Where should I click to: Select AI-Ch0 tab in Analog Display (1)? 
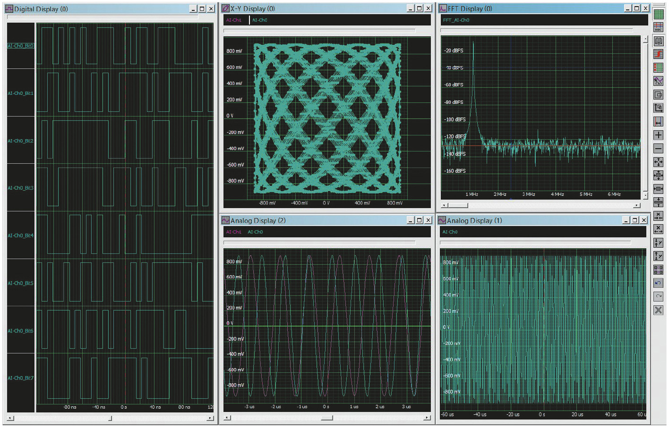(x=450, y=232)
